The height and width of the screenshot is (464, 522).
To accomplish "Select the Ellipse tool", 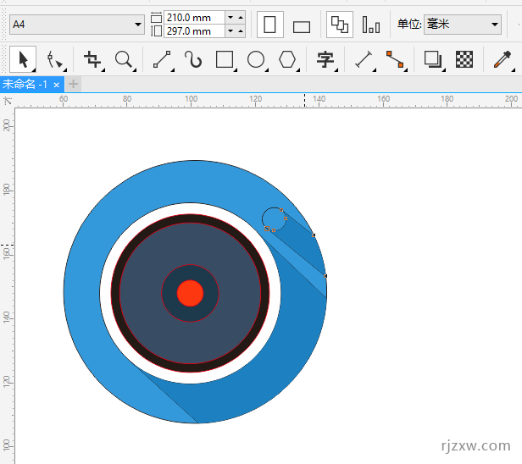I will [256, 59].
